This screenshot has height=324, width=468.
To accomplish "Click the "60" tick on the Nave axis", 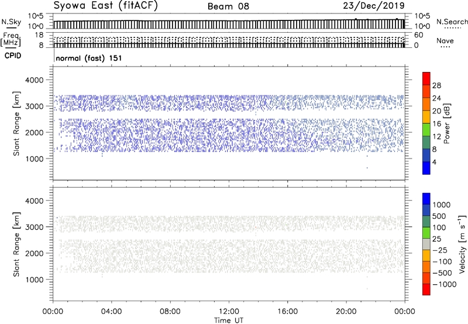I will (x=418, y=35).
